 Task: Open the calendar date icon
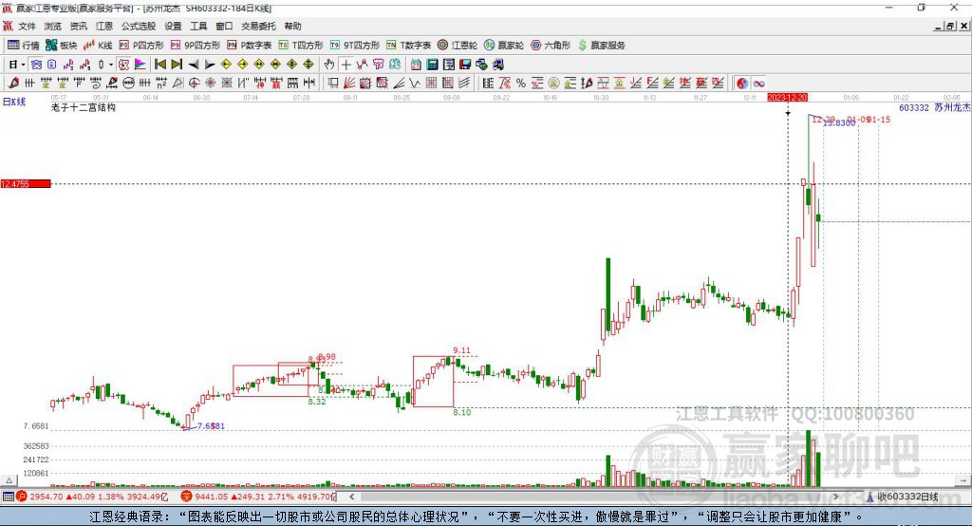coord(416,65)
